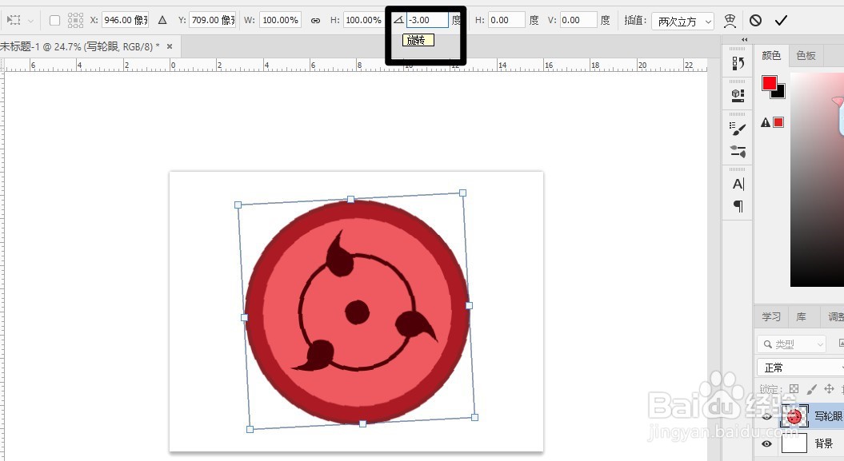Switch to the 库 tab
Viewport: 844px width, 461px height.
pyautogui.click(x=802, y=317)
